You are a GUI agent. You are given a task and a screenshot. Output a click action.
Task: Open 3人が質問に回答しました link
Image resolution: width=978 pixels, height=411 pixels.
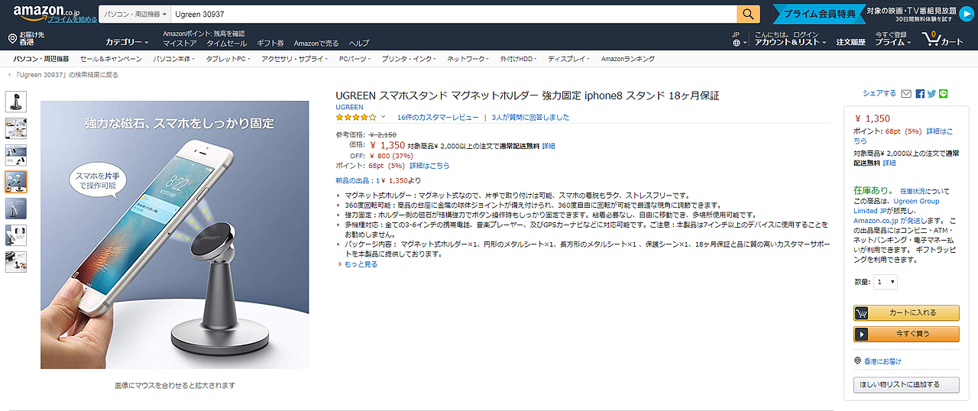(530, 118)
